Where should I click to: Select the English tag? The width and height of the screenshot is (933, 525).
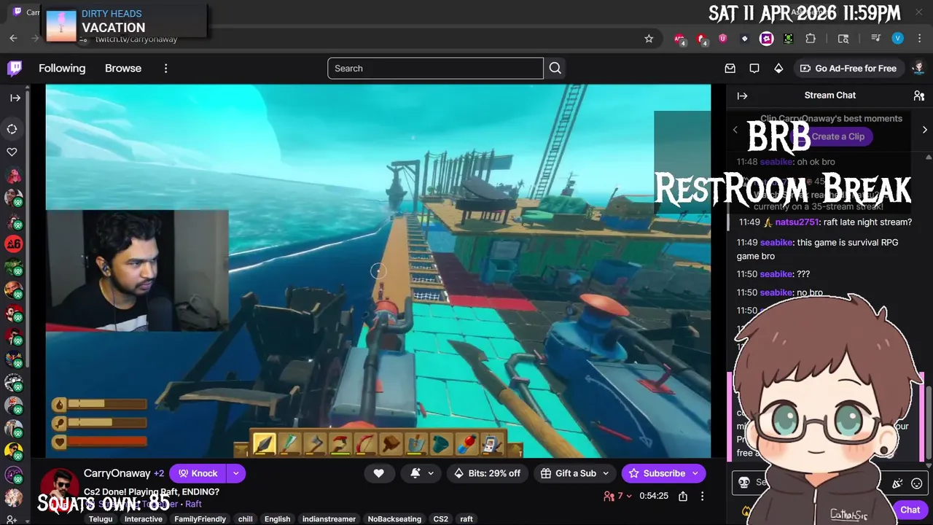pos(277,519)
